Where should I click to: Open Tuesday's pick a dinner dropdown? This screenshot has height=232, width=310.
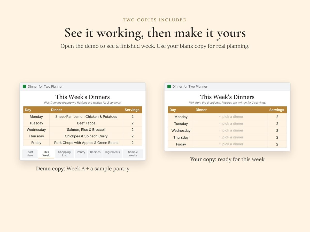[231, 123]
